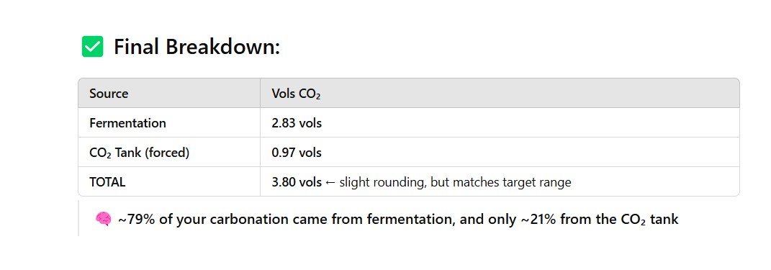Viewport: 771px width, 270px height.
Task: Click the 0.97 vols value
Action: (297, 153)
